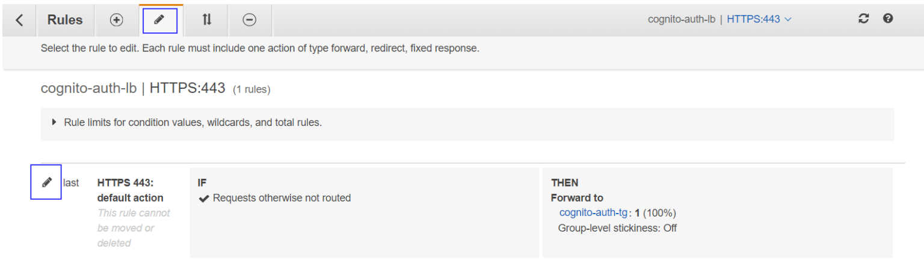Go back using the left chevron arrow
Image resolution: width=924 pixels, height=267 pixels.
pyautogui.click(x=20, y=20)
